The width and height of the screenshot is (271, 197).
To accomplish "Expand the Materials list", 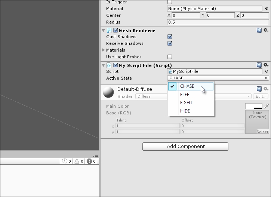I will click(103, 50).
